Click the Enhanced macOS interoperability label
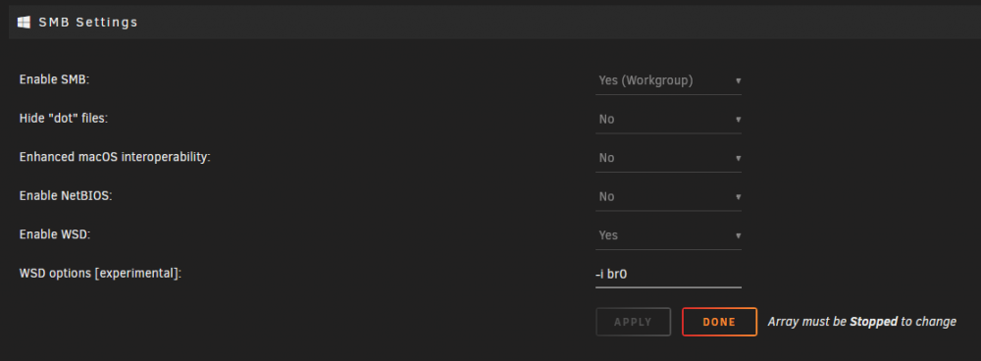Viewport: 981px width, 361px height. [x=115, y=157]
